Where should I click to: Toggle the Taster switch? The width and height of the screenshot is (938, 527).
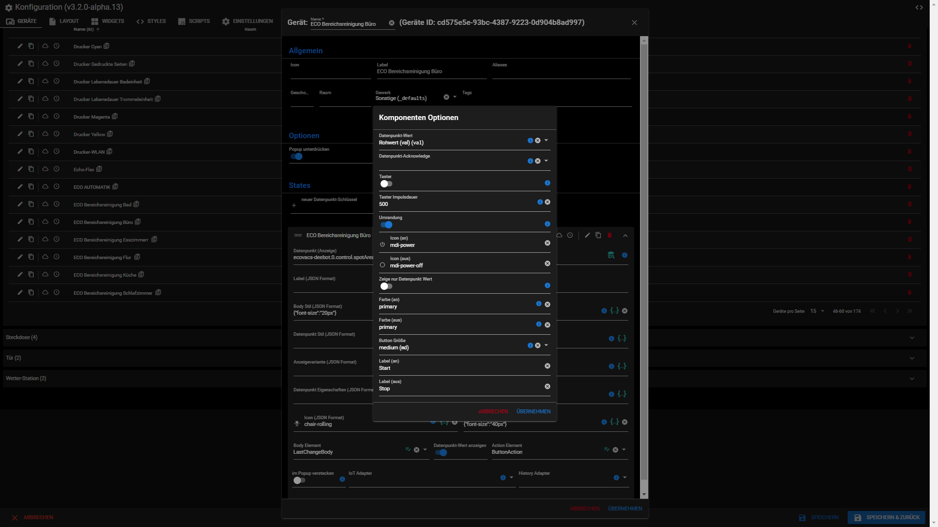click(386, 184)
